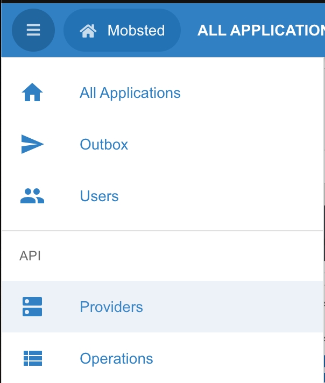The width and height of the screenshot is (325, 383).
Task: Click the Users people icon
Action: point(32,196)
